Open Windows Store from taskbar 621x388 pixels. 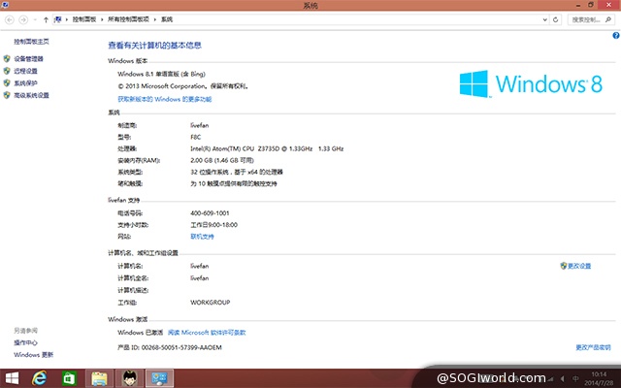pos(69,378)
